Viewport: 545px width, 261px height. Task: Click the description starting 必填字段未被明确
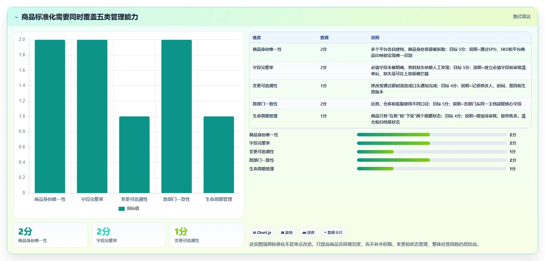(448, 70)
